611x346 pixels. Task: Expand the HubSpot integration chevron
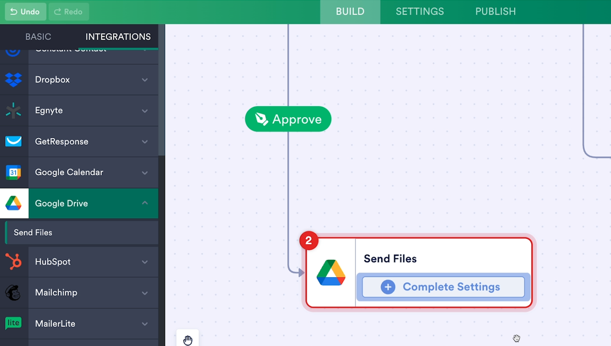[145, 262]
